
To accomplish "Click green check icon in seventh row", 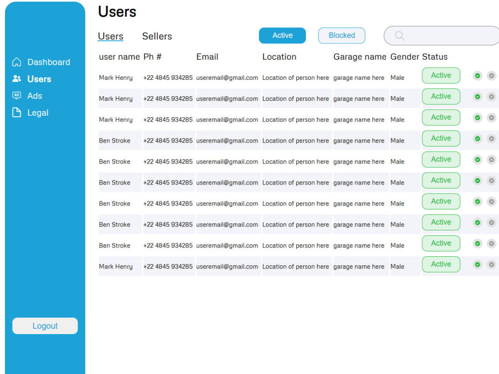I will pos(478,201).
